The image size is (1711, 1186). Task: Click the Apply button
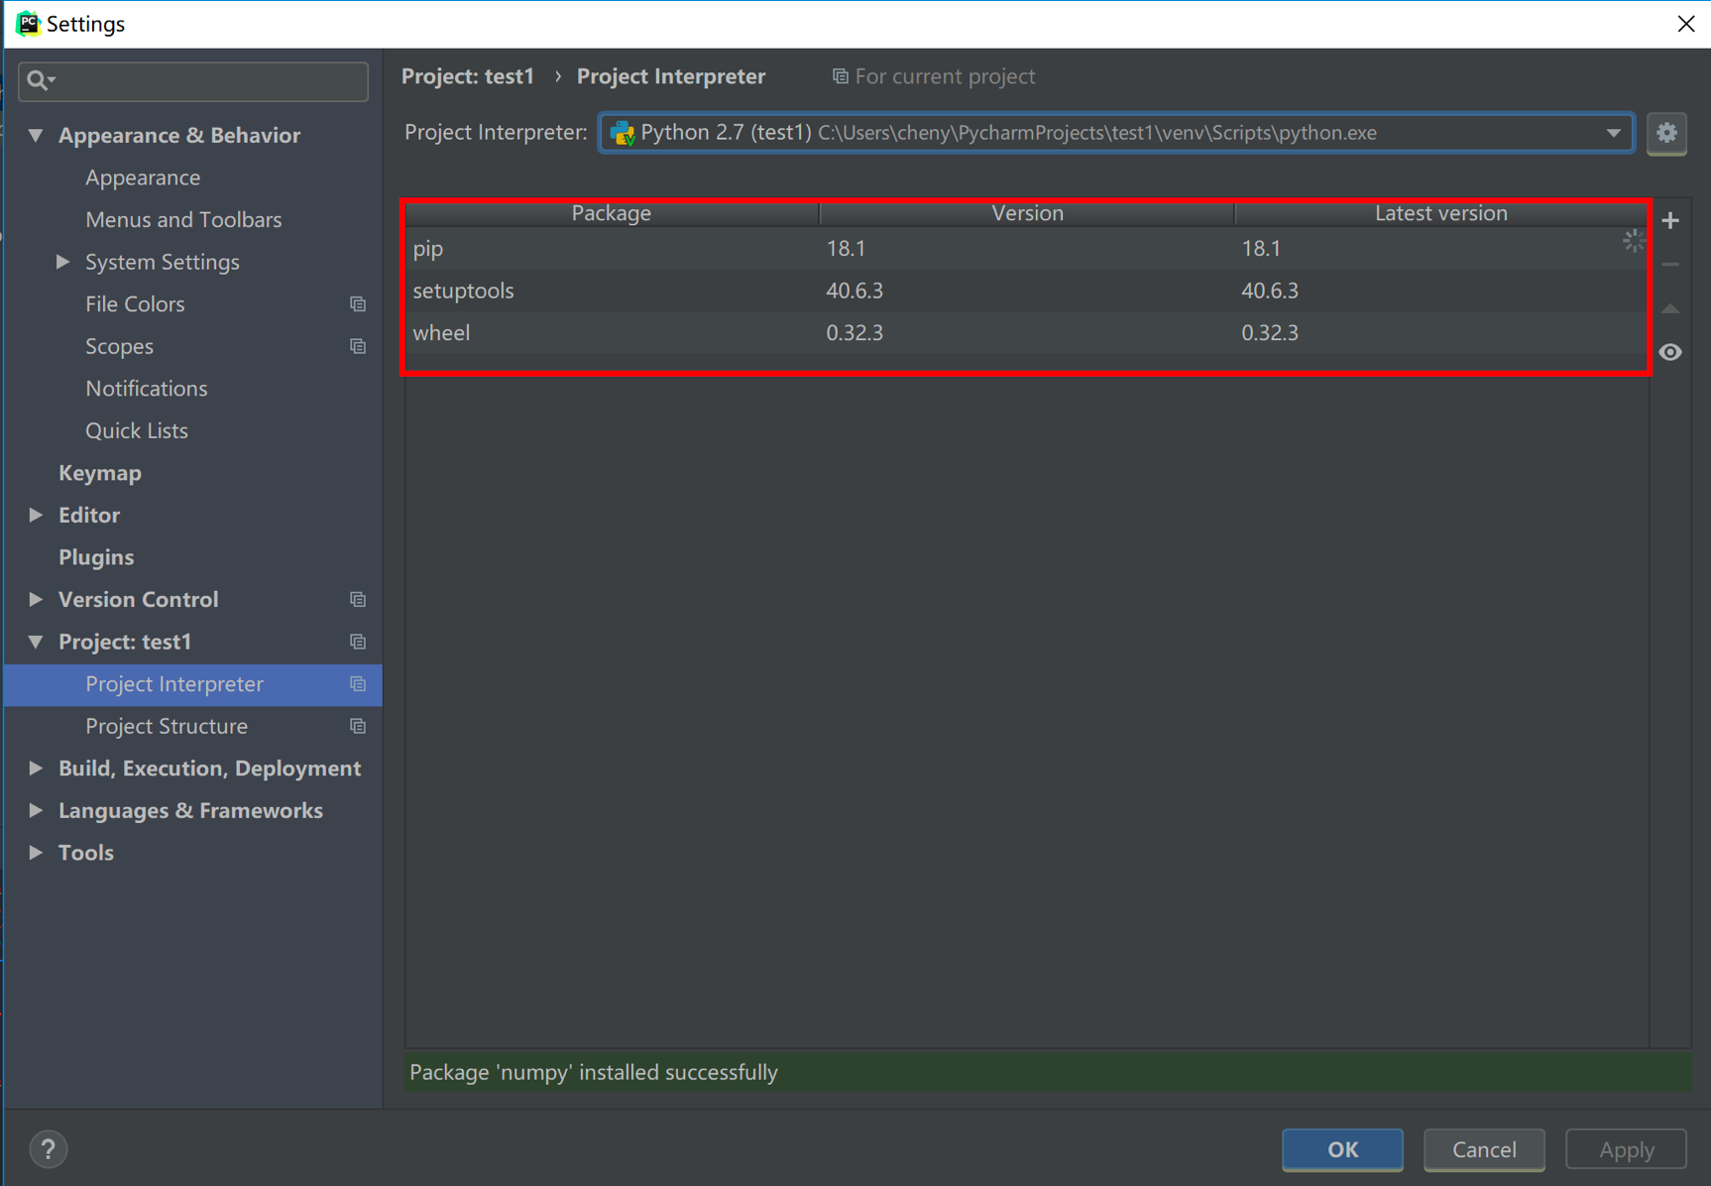click(1626, 1149)
